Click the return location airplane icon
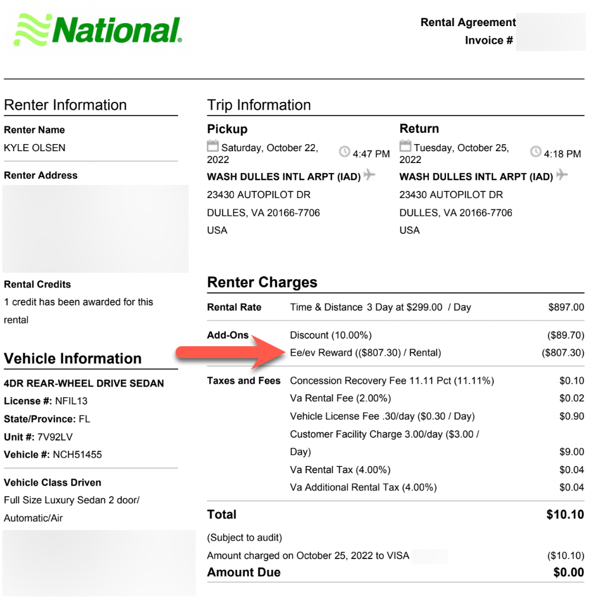Screen dimensions: 599x600 click(562, 175)
